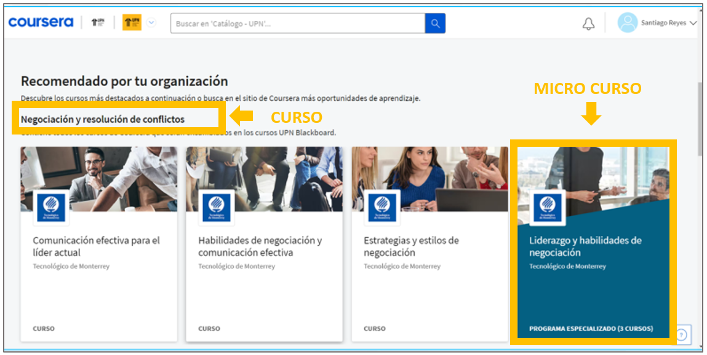Click the black-and-white UPN logo

click(97, 23)
